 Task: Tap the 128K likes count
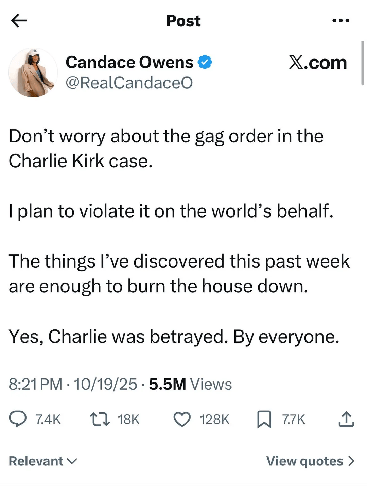(214, 419)
